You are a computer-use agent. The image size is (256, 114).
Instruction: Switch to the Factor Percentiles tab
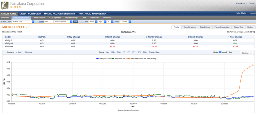pyautogui.click(x=222, y=27)
